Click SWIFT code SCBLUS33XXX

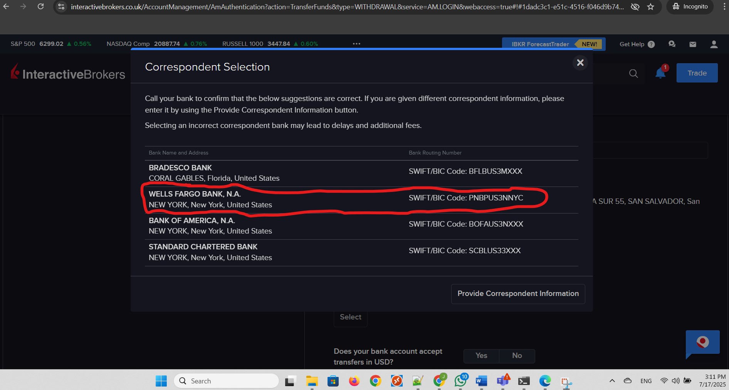[494, 250]
